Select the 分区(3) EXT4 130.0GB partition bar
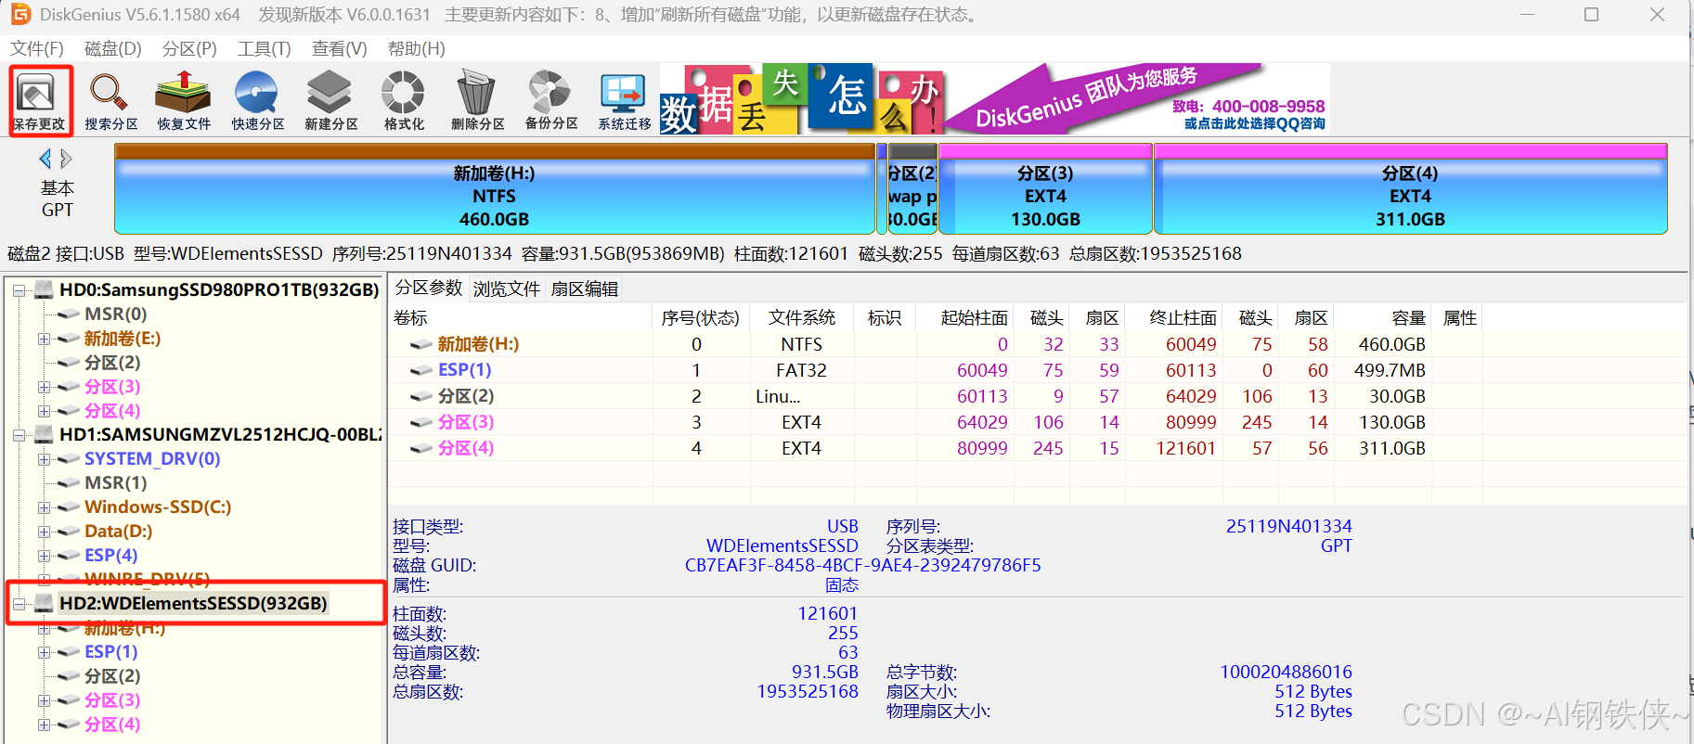The width and height of the screenshot is (1694, 744). 1045,189
